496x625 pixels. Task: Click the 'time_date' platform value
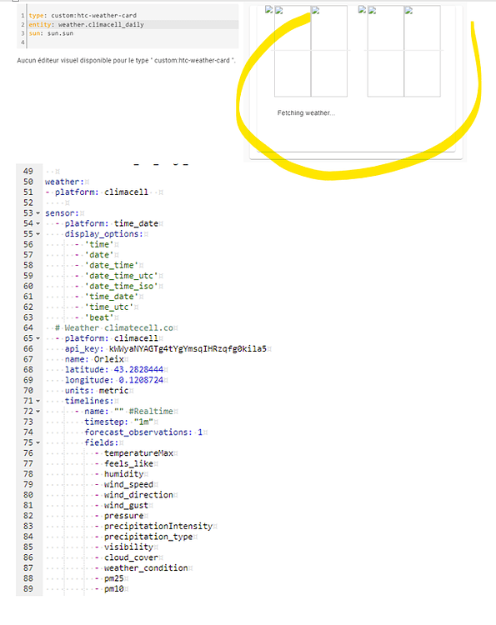[x=136, y=223]
